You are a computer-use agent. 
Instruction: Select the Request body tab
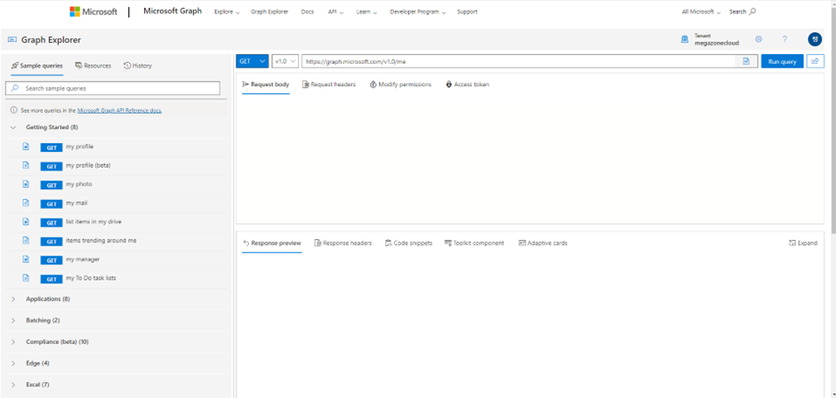(266, 84)
